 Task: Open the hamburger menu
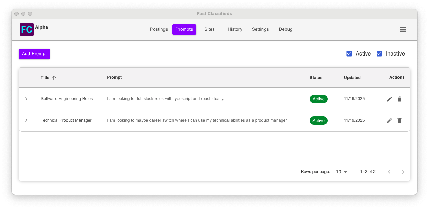pos(403,29)
